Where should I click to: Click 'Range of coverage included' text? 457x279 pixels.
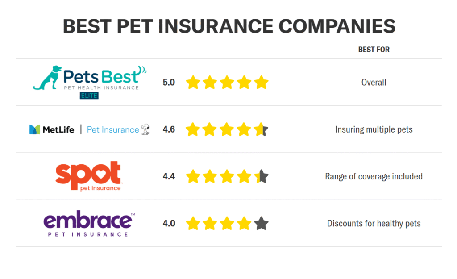pyautogui.click(x=374, y=176)
